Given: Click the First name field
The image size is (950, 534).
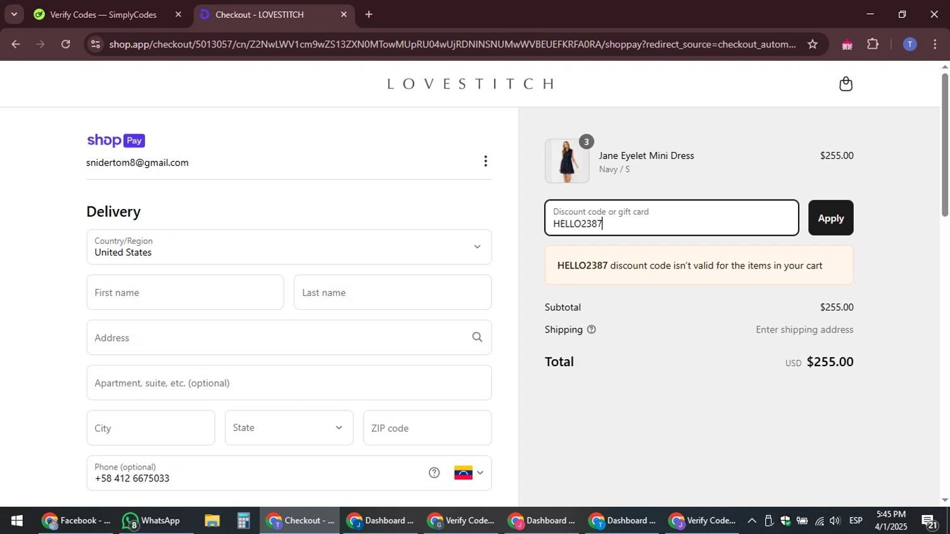Looking at the screenshot, I should [185, 292].
